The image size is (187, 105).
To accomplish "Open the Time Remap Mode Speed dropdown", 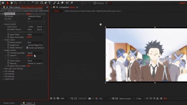I will pyautogui.click(x=36, y=53).
